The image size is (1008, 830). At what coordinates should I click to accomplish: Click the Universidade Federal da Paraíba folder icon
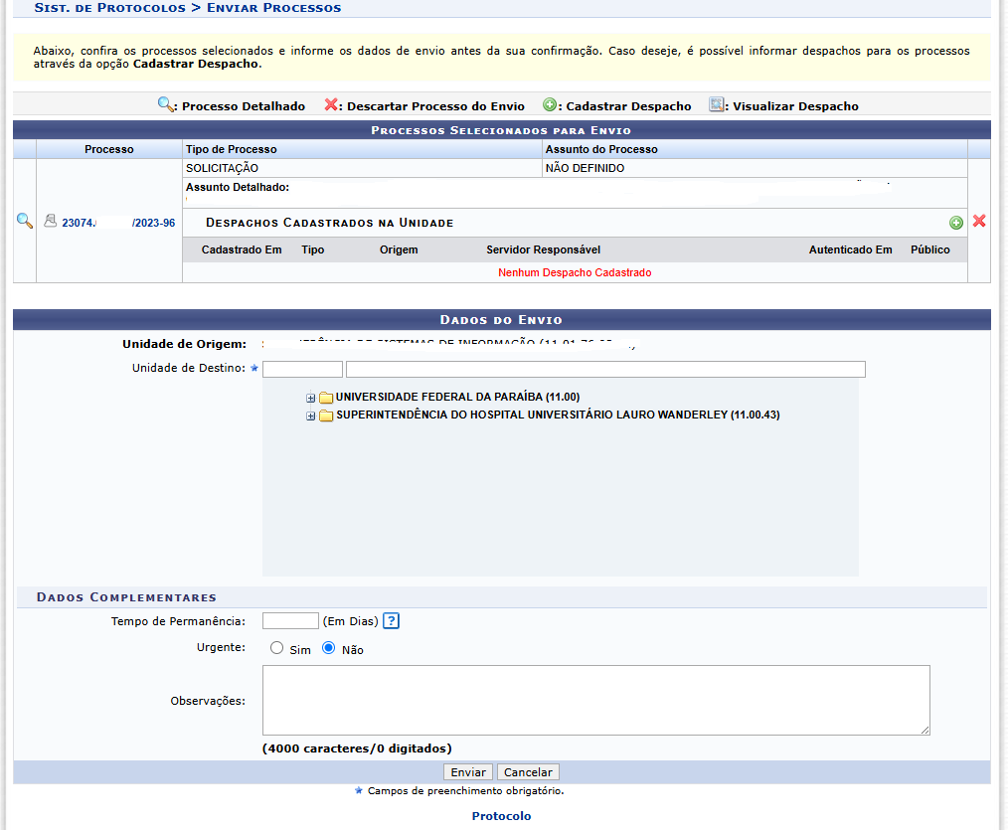point(326,398)
